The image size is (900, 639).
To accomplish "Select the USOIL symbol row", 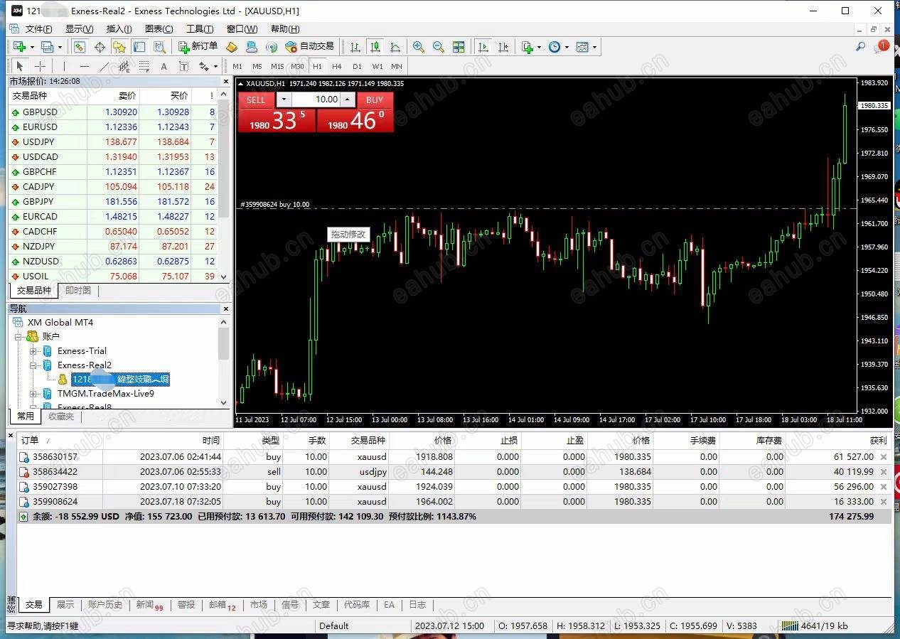I will pyautogui.click(x=114, y=276).
